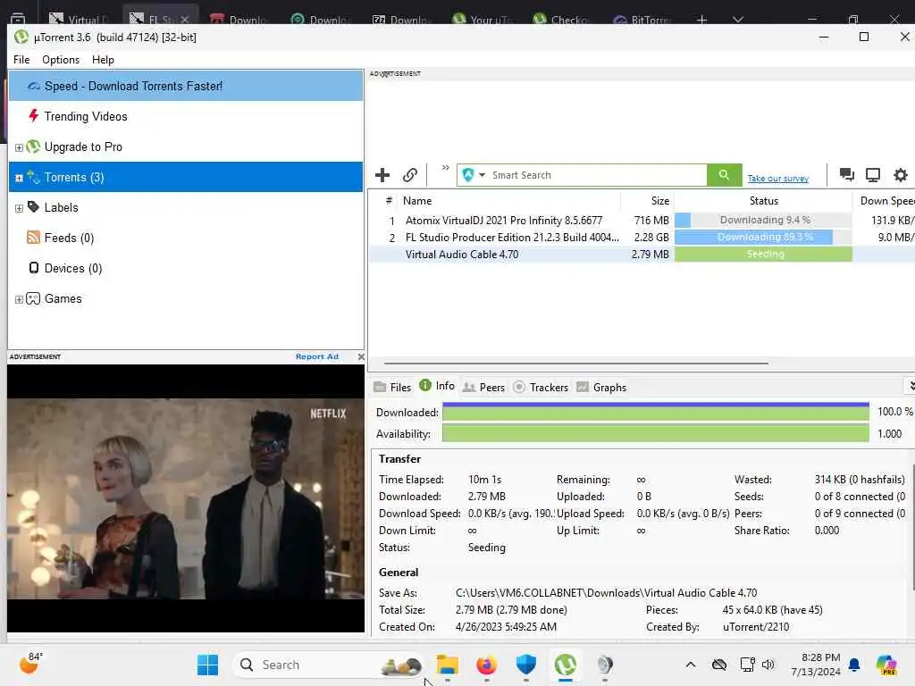Select Trending Videos in sidebar
The width and height of the screenshot is (915, 686).
(x=186, y=116)
